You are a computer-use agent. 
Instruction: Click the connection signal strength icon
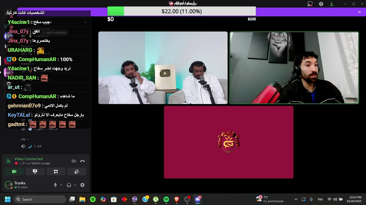[9, 161]
